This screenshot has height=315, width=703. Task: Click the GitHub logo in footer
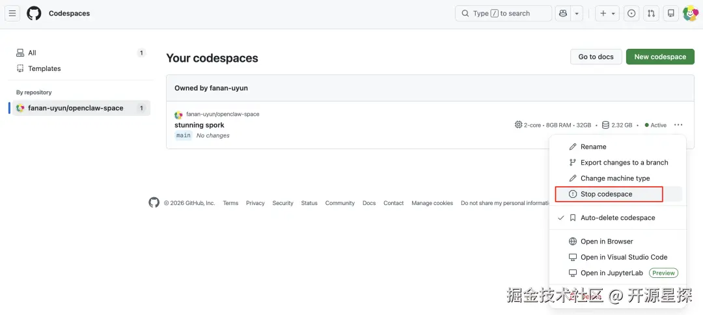(x=154, y=202)
